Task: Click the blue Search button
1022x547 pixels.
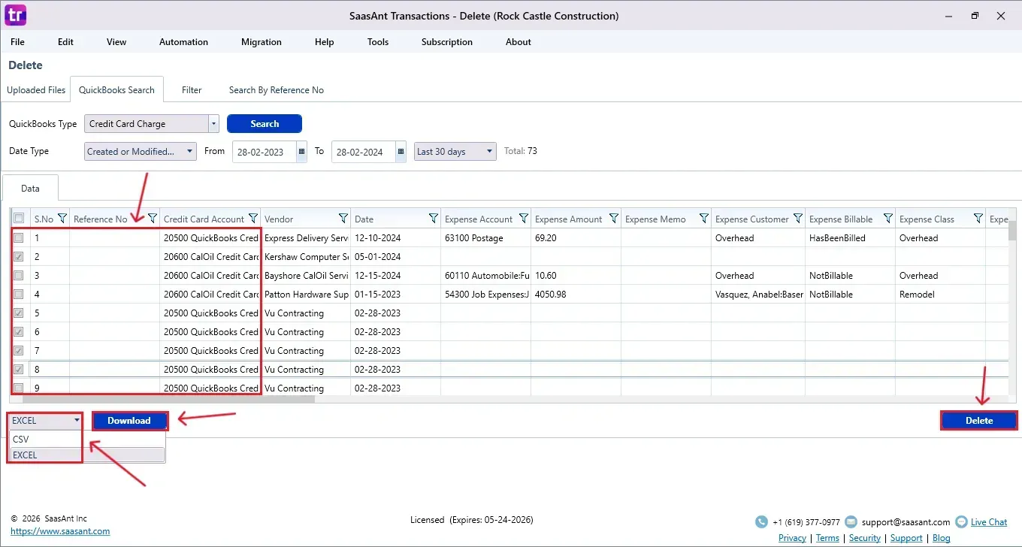Action: (265, 124)
